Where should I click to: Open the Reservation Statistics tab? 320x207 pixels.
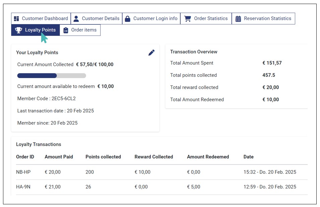[263, 18]
